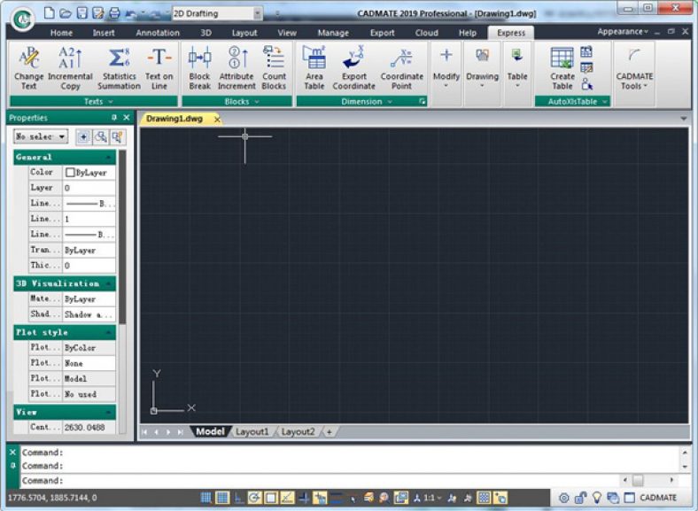Click the clean screen window icon in status bar
Viewport: 698px width, 511px height.
pos(629,498)
